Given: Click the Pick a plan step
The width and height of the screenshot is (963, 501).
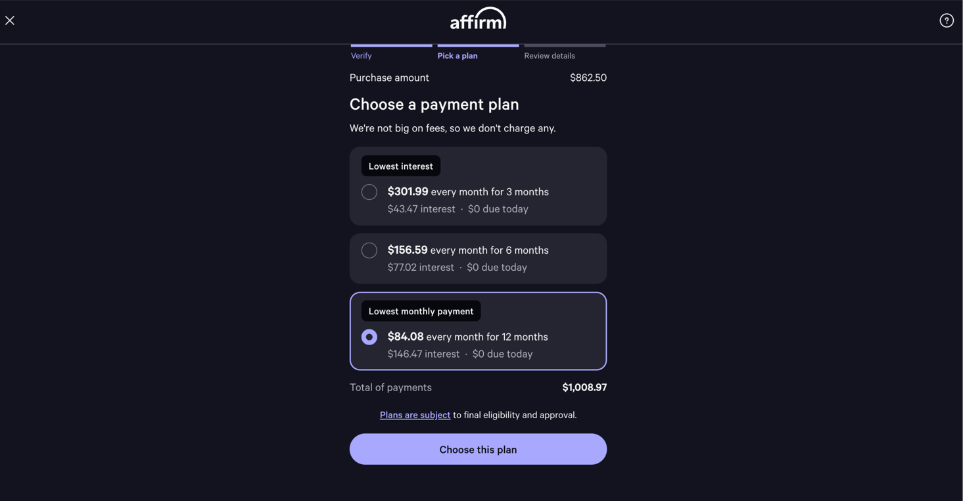Looking at the screenshot, I should [458, 56].
